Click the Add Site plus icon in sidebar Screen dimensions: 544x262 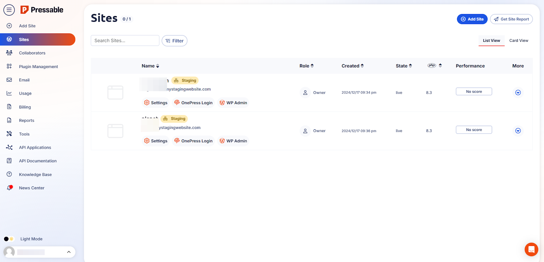coord(9,26)
